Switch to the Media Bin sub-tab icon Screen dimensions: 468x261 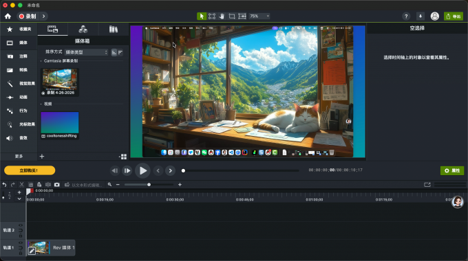53,30
